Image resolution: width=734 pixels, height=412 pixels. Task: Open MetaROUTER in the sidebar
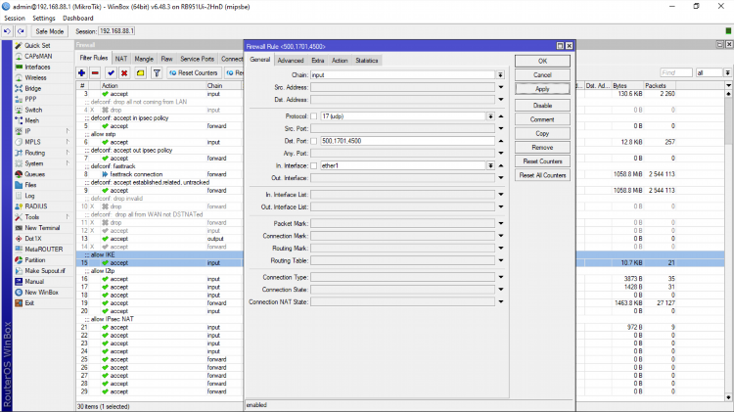click(x=43, y=250)
